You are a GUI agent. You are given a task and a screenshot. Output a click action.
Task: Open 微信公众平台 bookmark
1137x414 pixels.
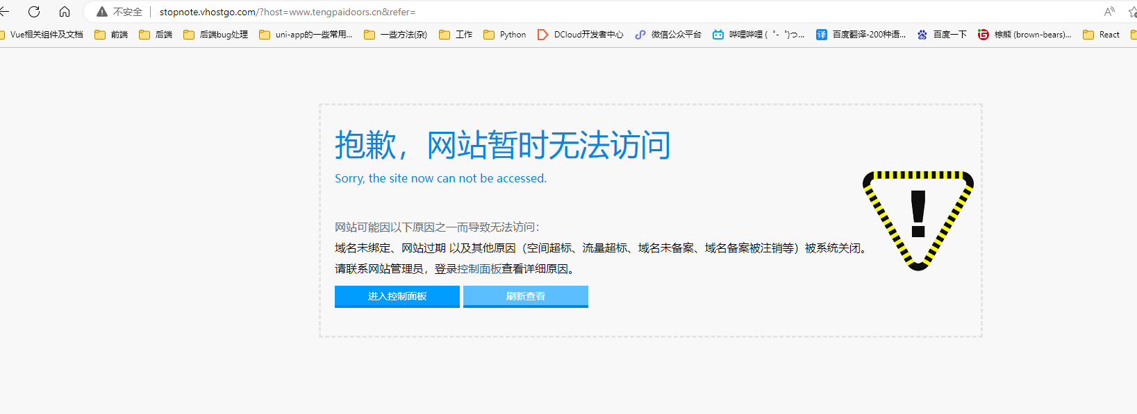tap(668, 35)
